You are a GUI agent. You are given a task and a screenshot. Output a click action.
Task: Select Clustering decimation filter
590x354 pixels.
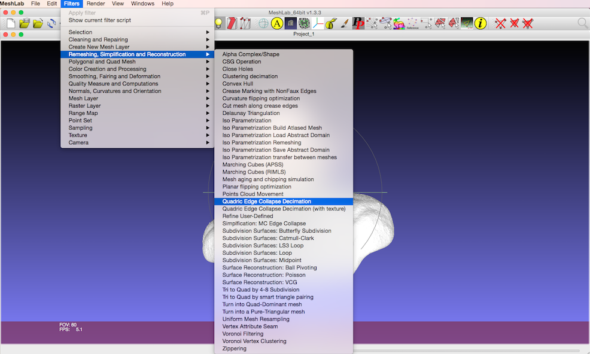[284, 77]
